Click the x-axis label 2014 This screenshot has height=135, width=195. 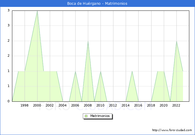[x=126, y=105]
